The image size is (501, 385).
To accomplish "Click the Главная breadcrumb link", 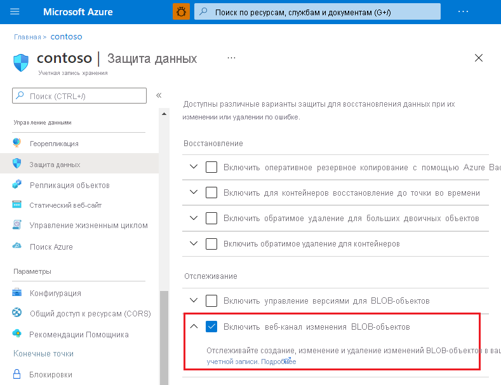I will click(27, 37).
